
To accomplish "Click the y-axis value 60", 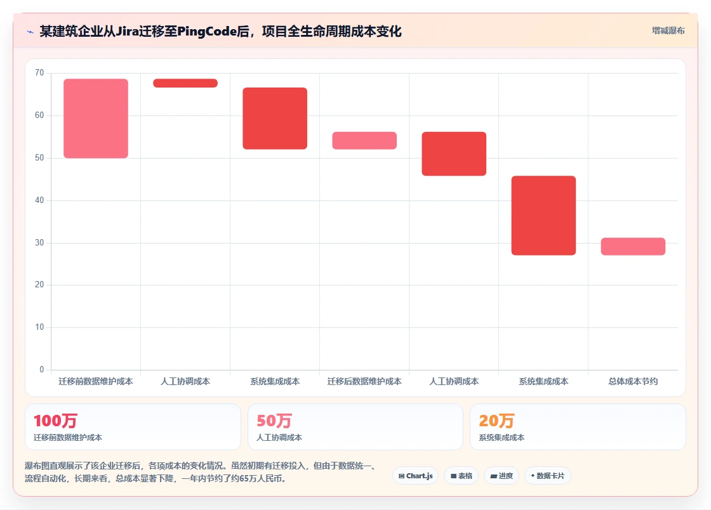I will point(39,115).
